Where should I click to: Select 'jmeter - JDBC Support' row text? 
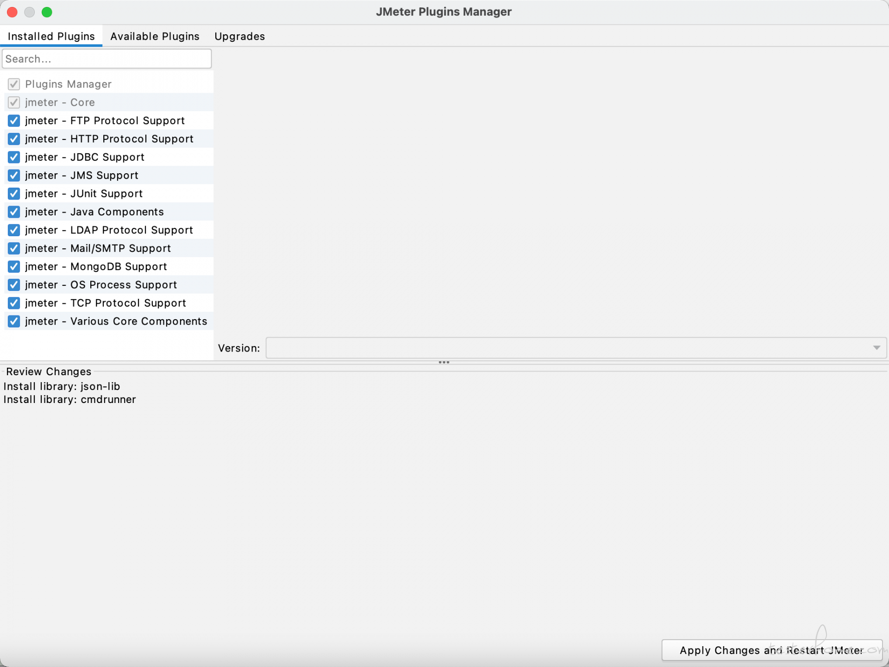[85, 157]
